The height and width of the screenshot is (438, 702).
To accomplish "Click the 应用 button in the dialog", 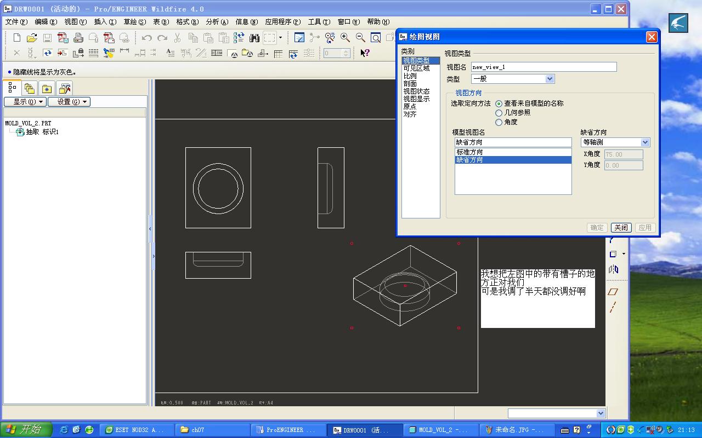I will coord(646,228).
